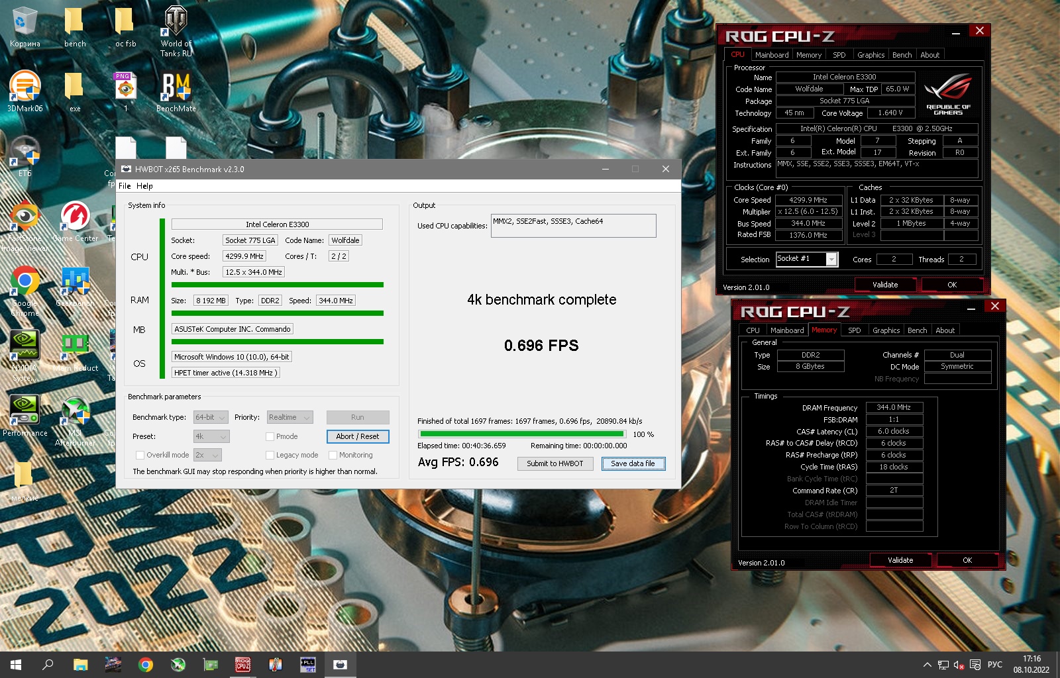Launch ET6 desktop shortcut
Viewport: 1060px width, 678px height.
(x=25, y=156)
